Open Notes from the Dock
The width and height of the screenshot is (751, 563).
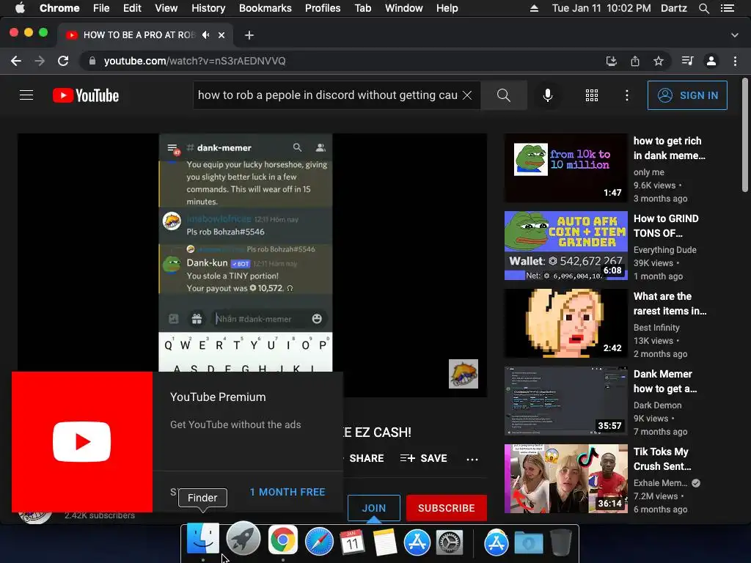384,542
